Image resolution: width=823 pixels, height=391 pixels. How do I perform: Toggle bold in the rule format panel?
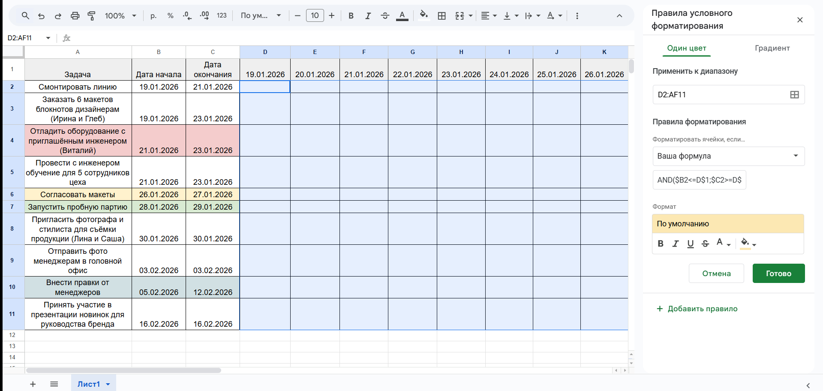tap(661, 244)
